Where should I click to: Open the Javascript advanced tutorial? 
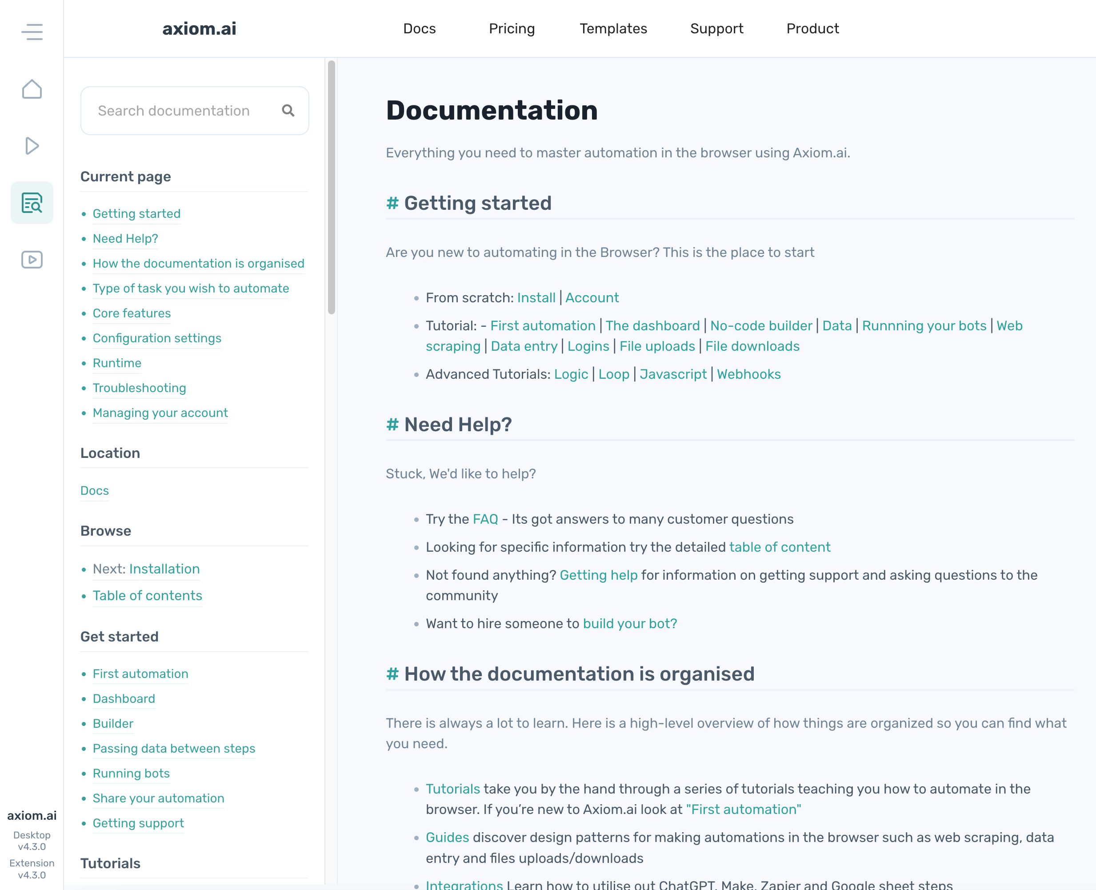pyautogui.click(x=673, y=375)
